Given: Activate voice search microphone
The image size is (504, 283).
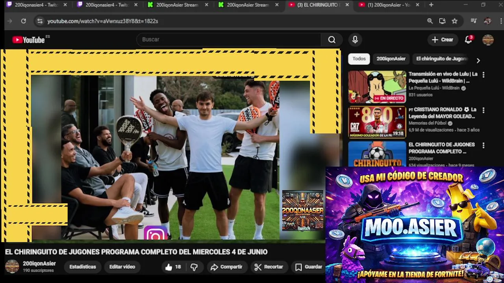Looking at the screenshot, I should click(355, 40).
